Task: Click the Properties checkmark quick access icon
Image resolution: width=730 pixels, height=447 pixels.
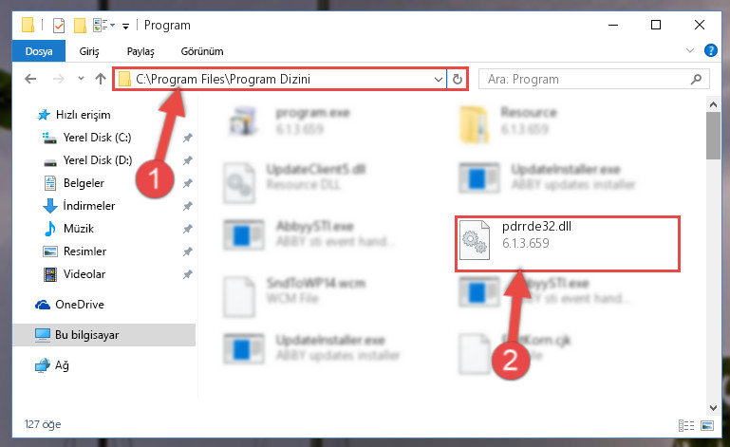Action: click(x=59, y=25)
